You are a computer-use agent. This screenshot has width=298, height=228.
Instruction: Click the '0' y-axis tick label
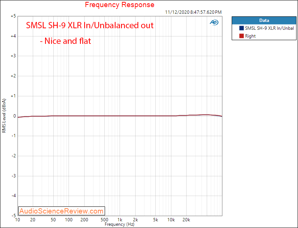15,116
